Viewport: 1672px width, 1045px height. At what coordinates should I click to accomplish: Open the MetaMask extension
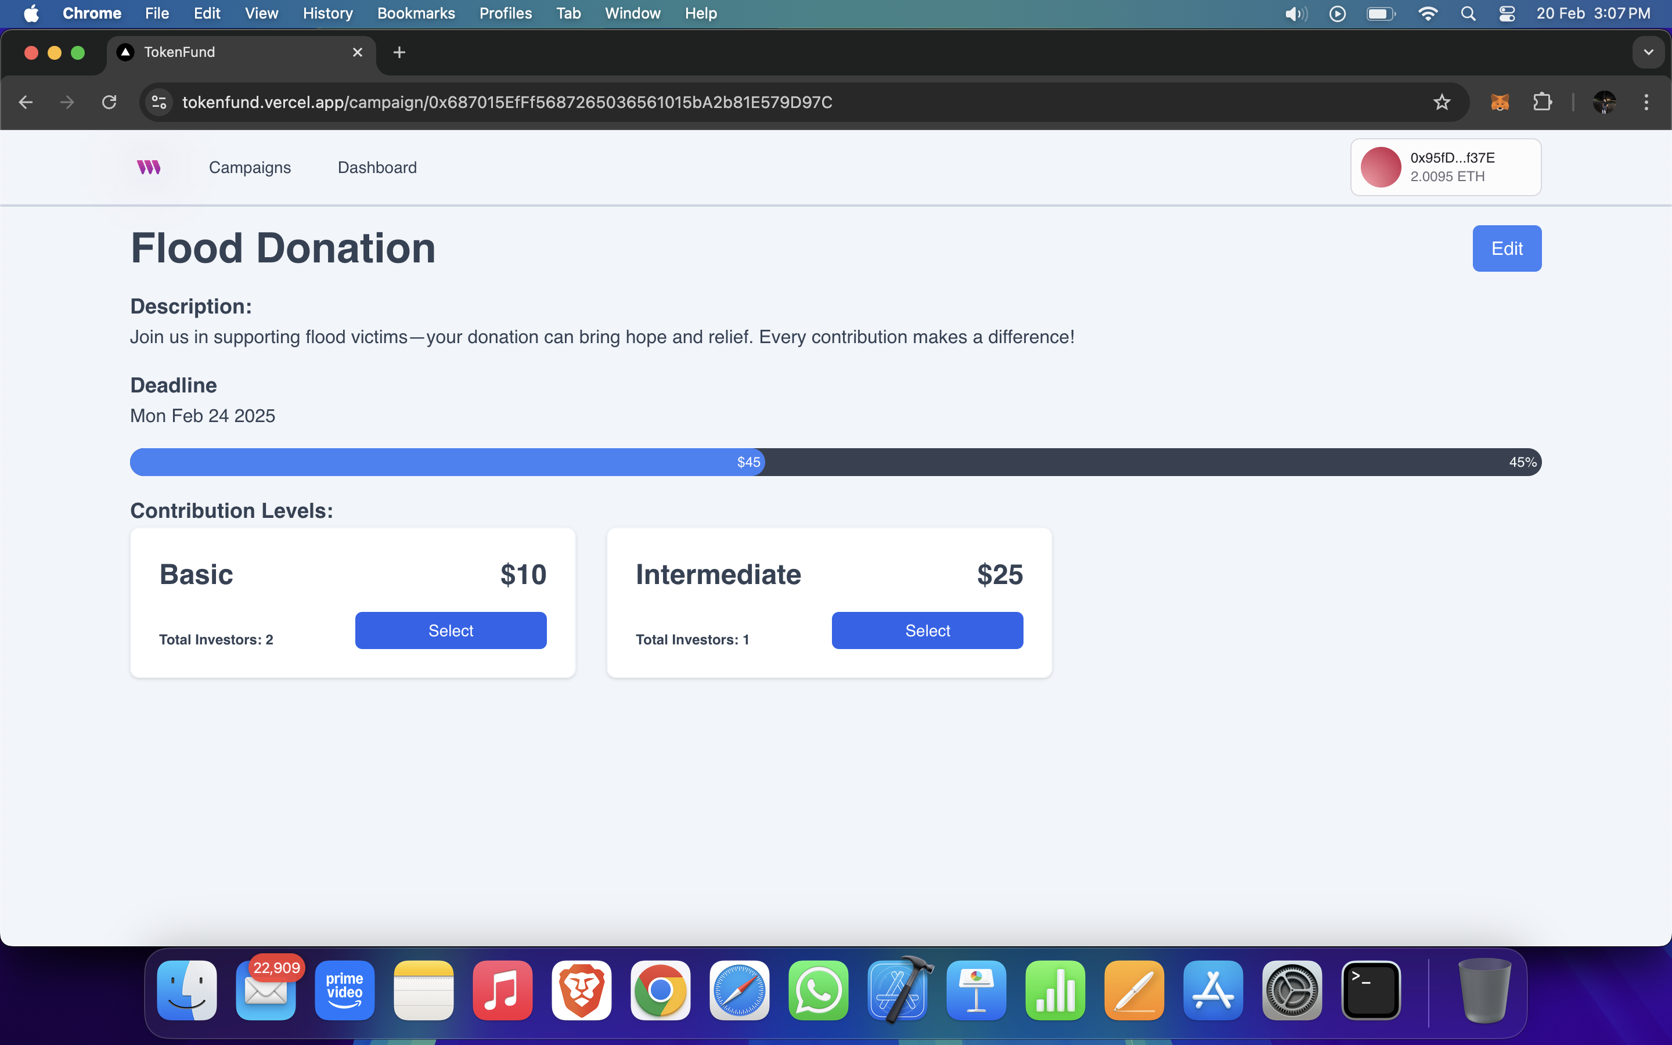coord(1499,102)
